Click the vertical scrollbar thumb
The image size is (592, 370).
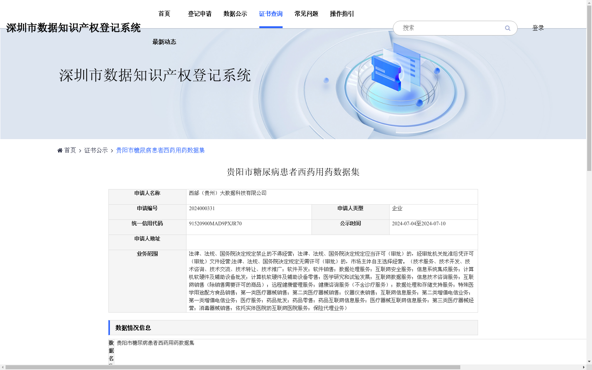[589, 88]
